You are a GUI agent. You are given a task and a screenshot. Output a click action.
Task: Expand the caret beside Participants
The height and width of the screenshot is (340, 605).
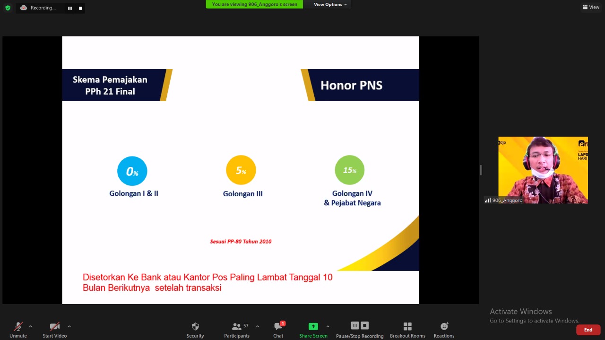pyautogui.click(x=257, y=326)
